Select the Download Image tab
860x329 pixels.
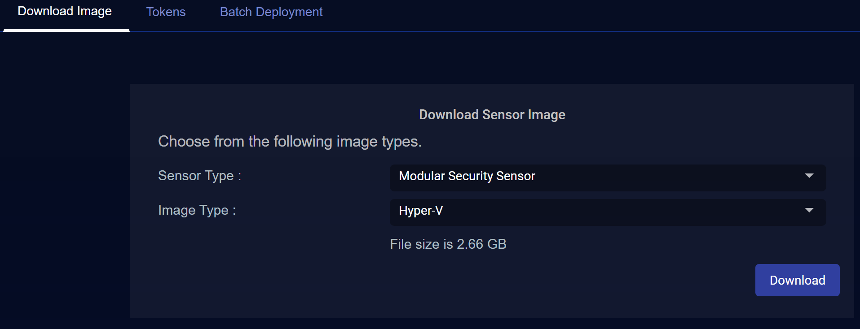pos(65,12)
